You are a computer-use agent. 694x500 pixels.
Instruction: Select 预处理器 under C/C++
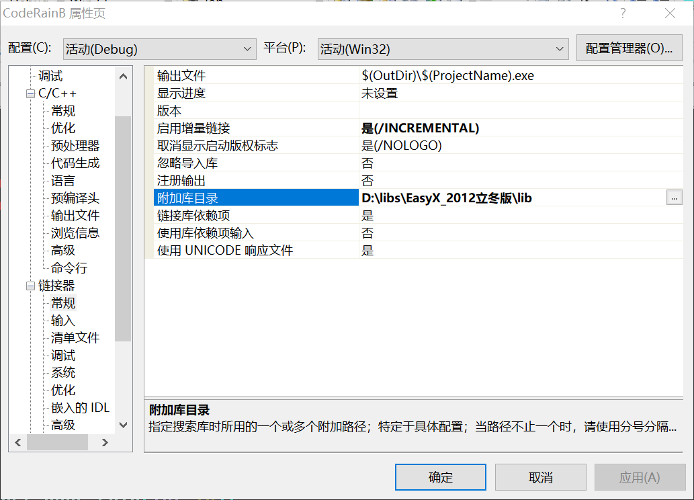[75, 146]
